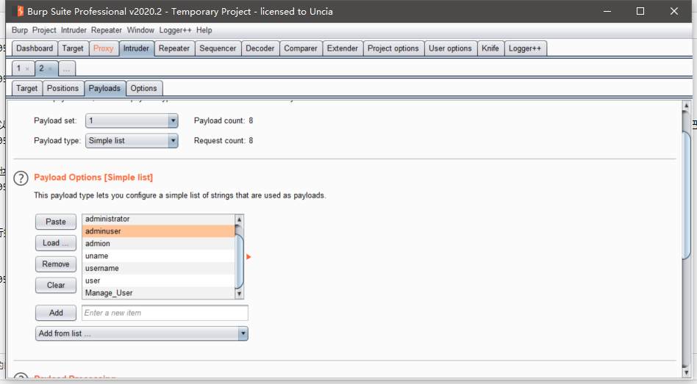The image size is (697, 384).
Task: Switch to the Extender tab
Action: [343, 48]
